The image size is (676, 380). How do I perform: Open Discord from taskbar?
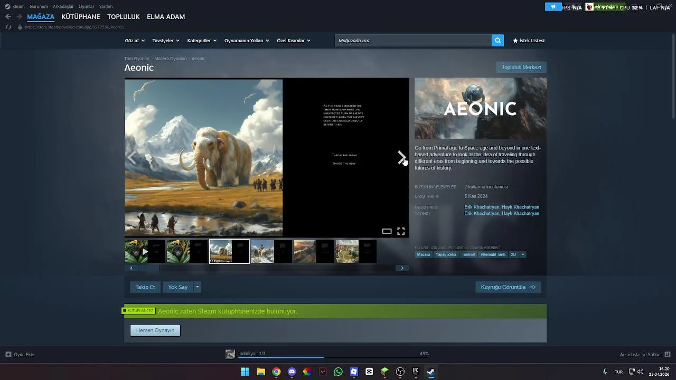(292, 372)
